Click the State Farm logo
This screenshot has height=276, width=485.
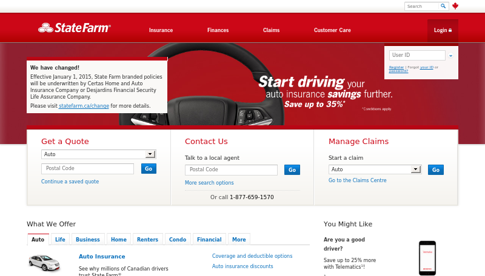pos(74,28)
